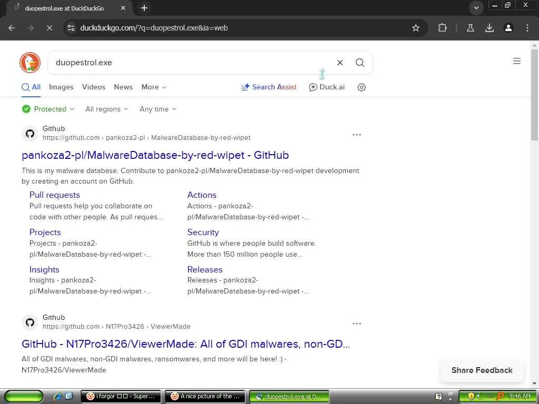
Task: Click the 9:46 AM system clock
Action: pyautogui.click(x=520, y=396)
